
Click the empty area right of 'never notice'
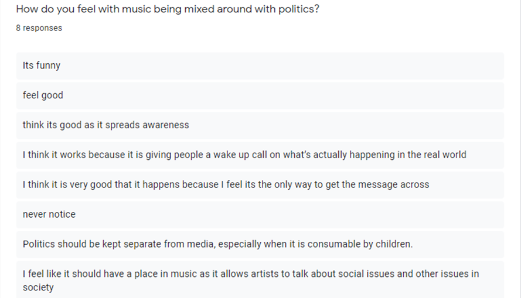click(290, 215)
